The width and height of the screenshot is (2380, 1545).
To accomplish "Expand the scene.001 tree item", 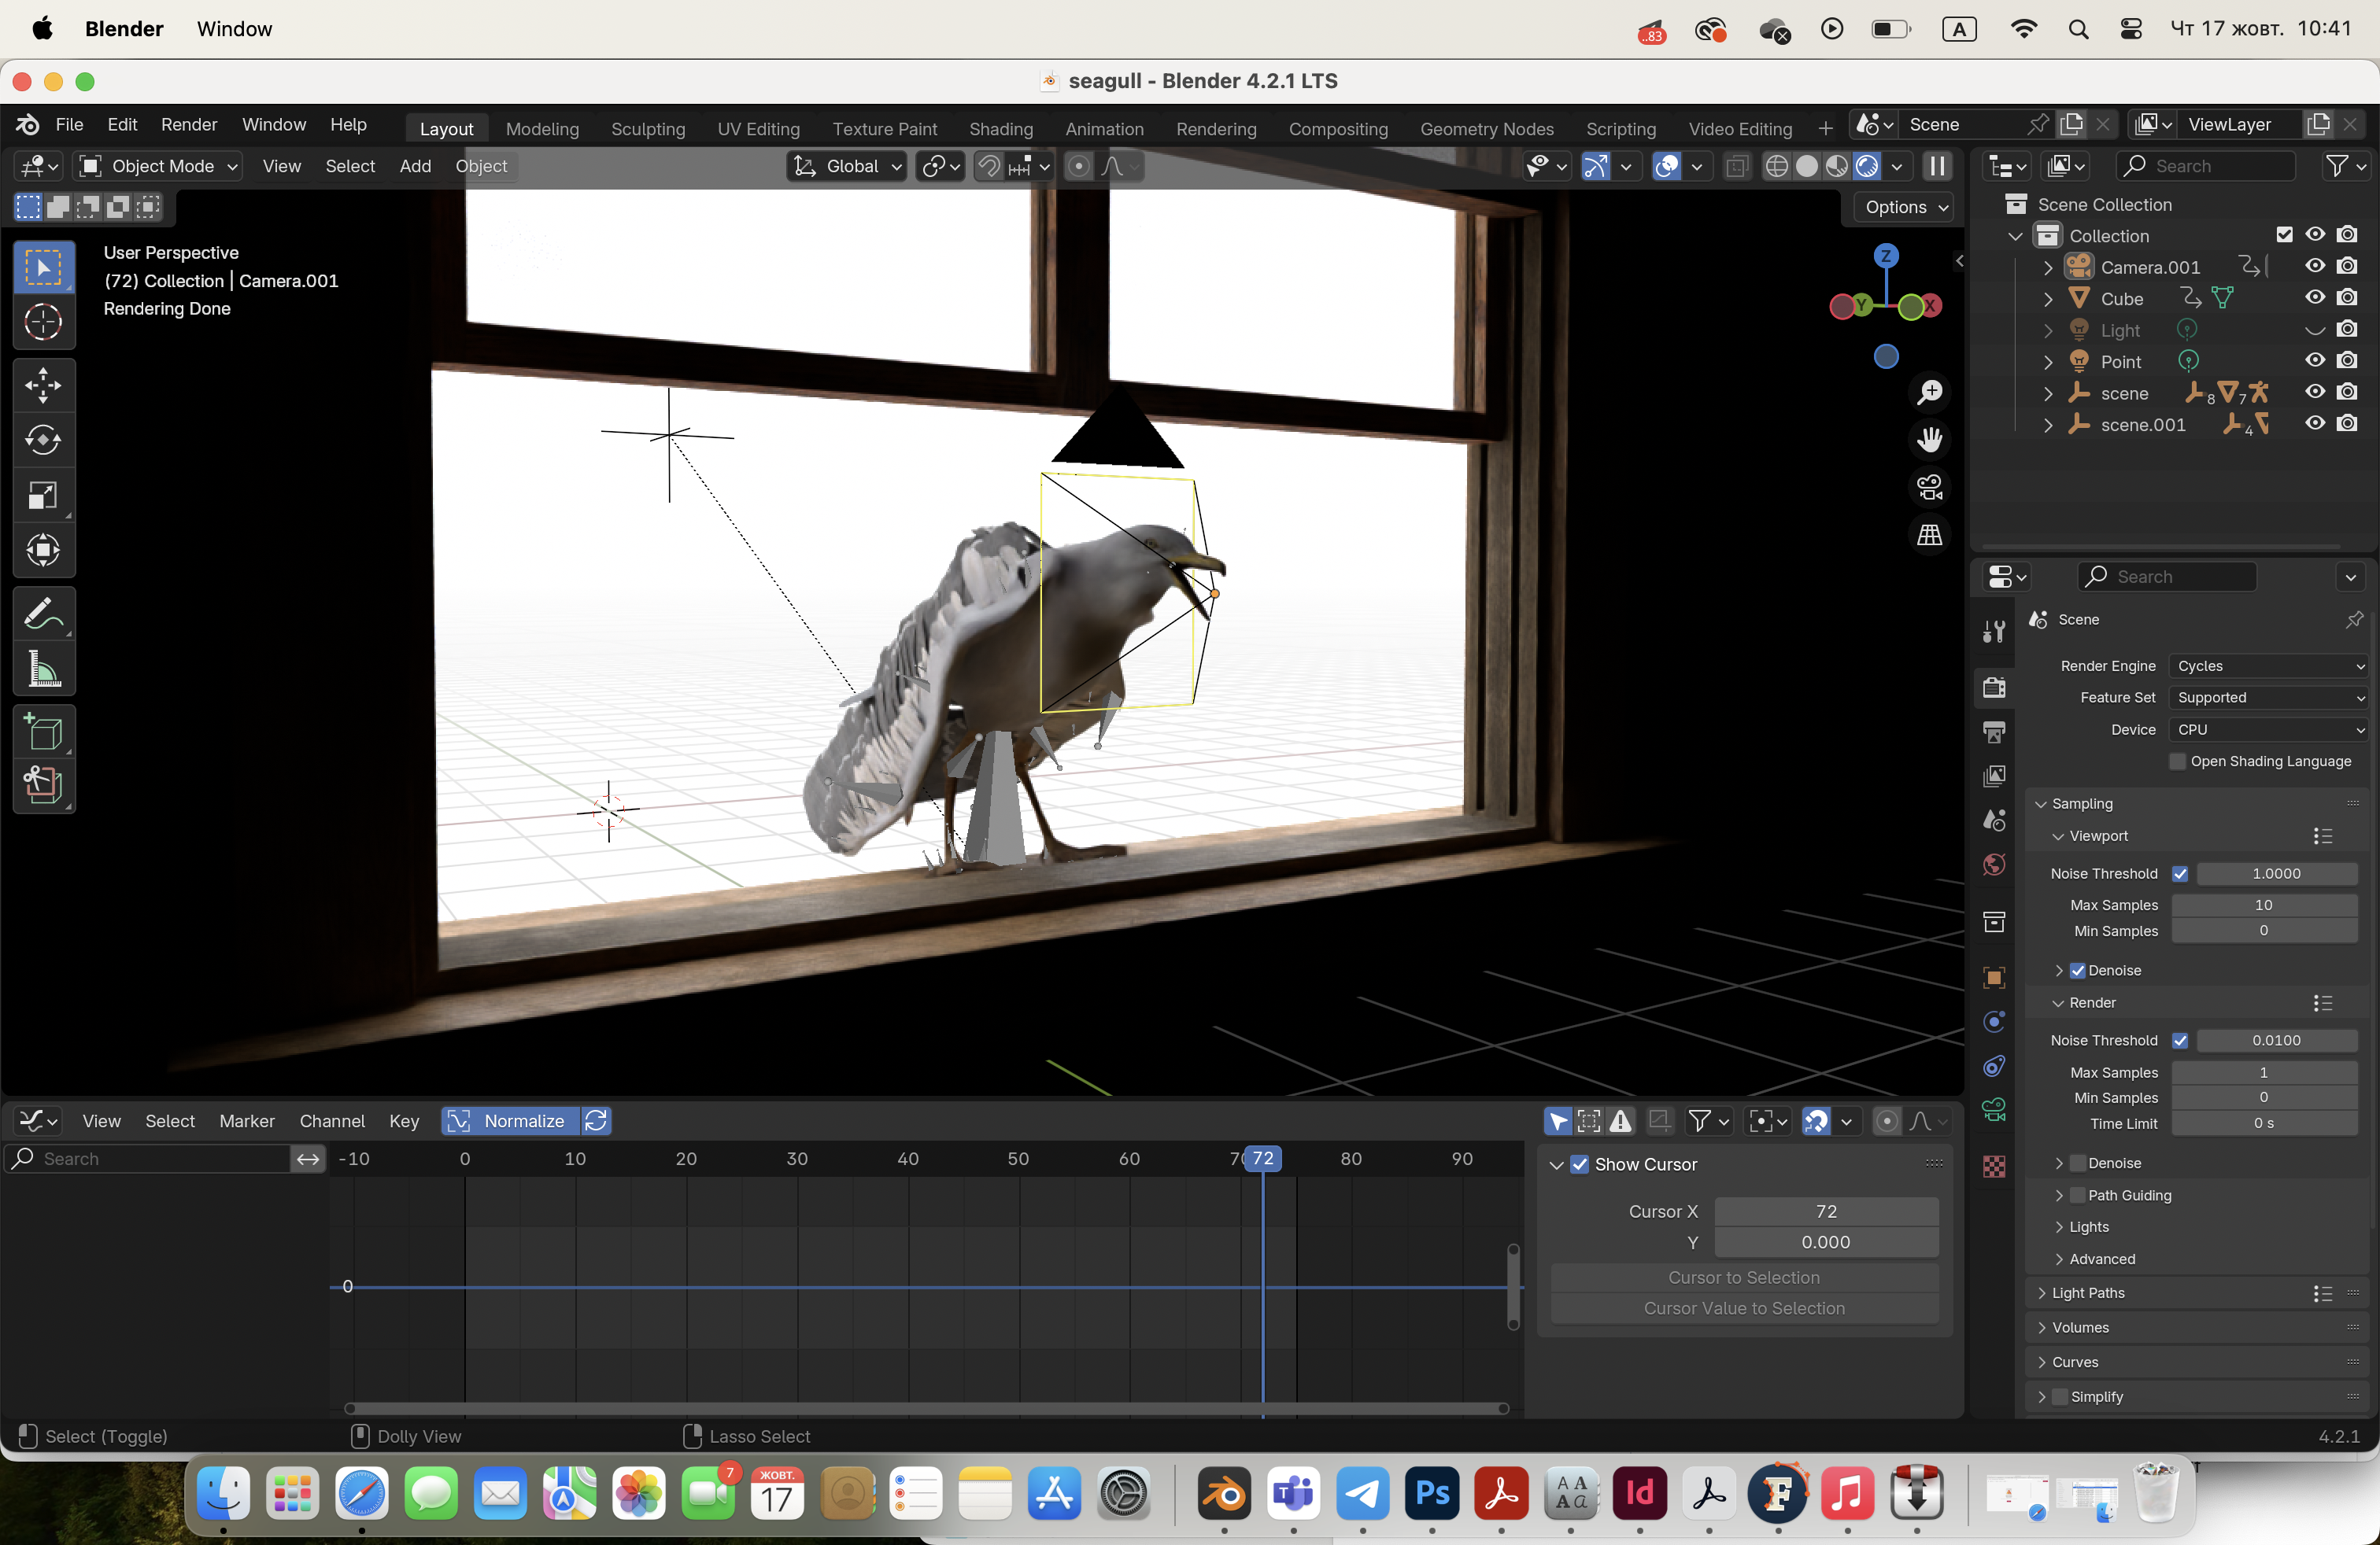I will tap(2048, 425).
